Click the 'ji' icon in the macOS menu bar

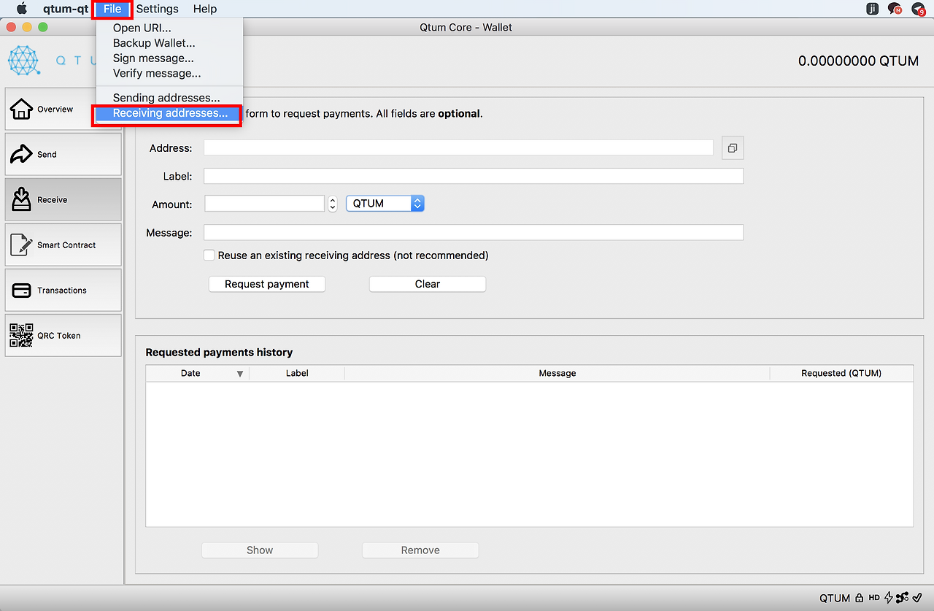point(872,9)
